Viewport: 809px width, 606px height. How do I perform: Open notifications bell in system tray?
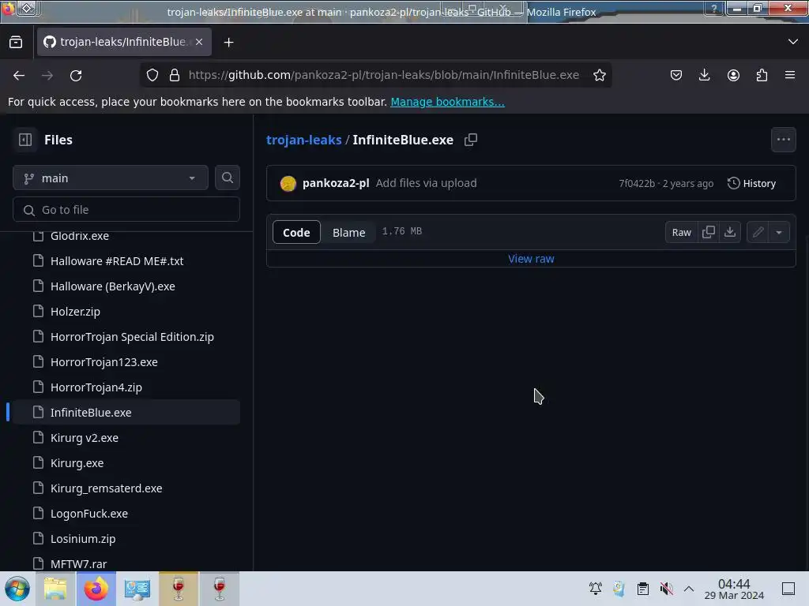coord(596,589)
